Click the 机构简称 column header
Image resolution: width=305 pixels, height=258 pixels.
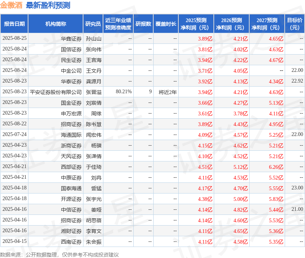(55, 24)
